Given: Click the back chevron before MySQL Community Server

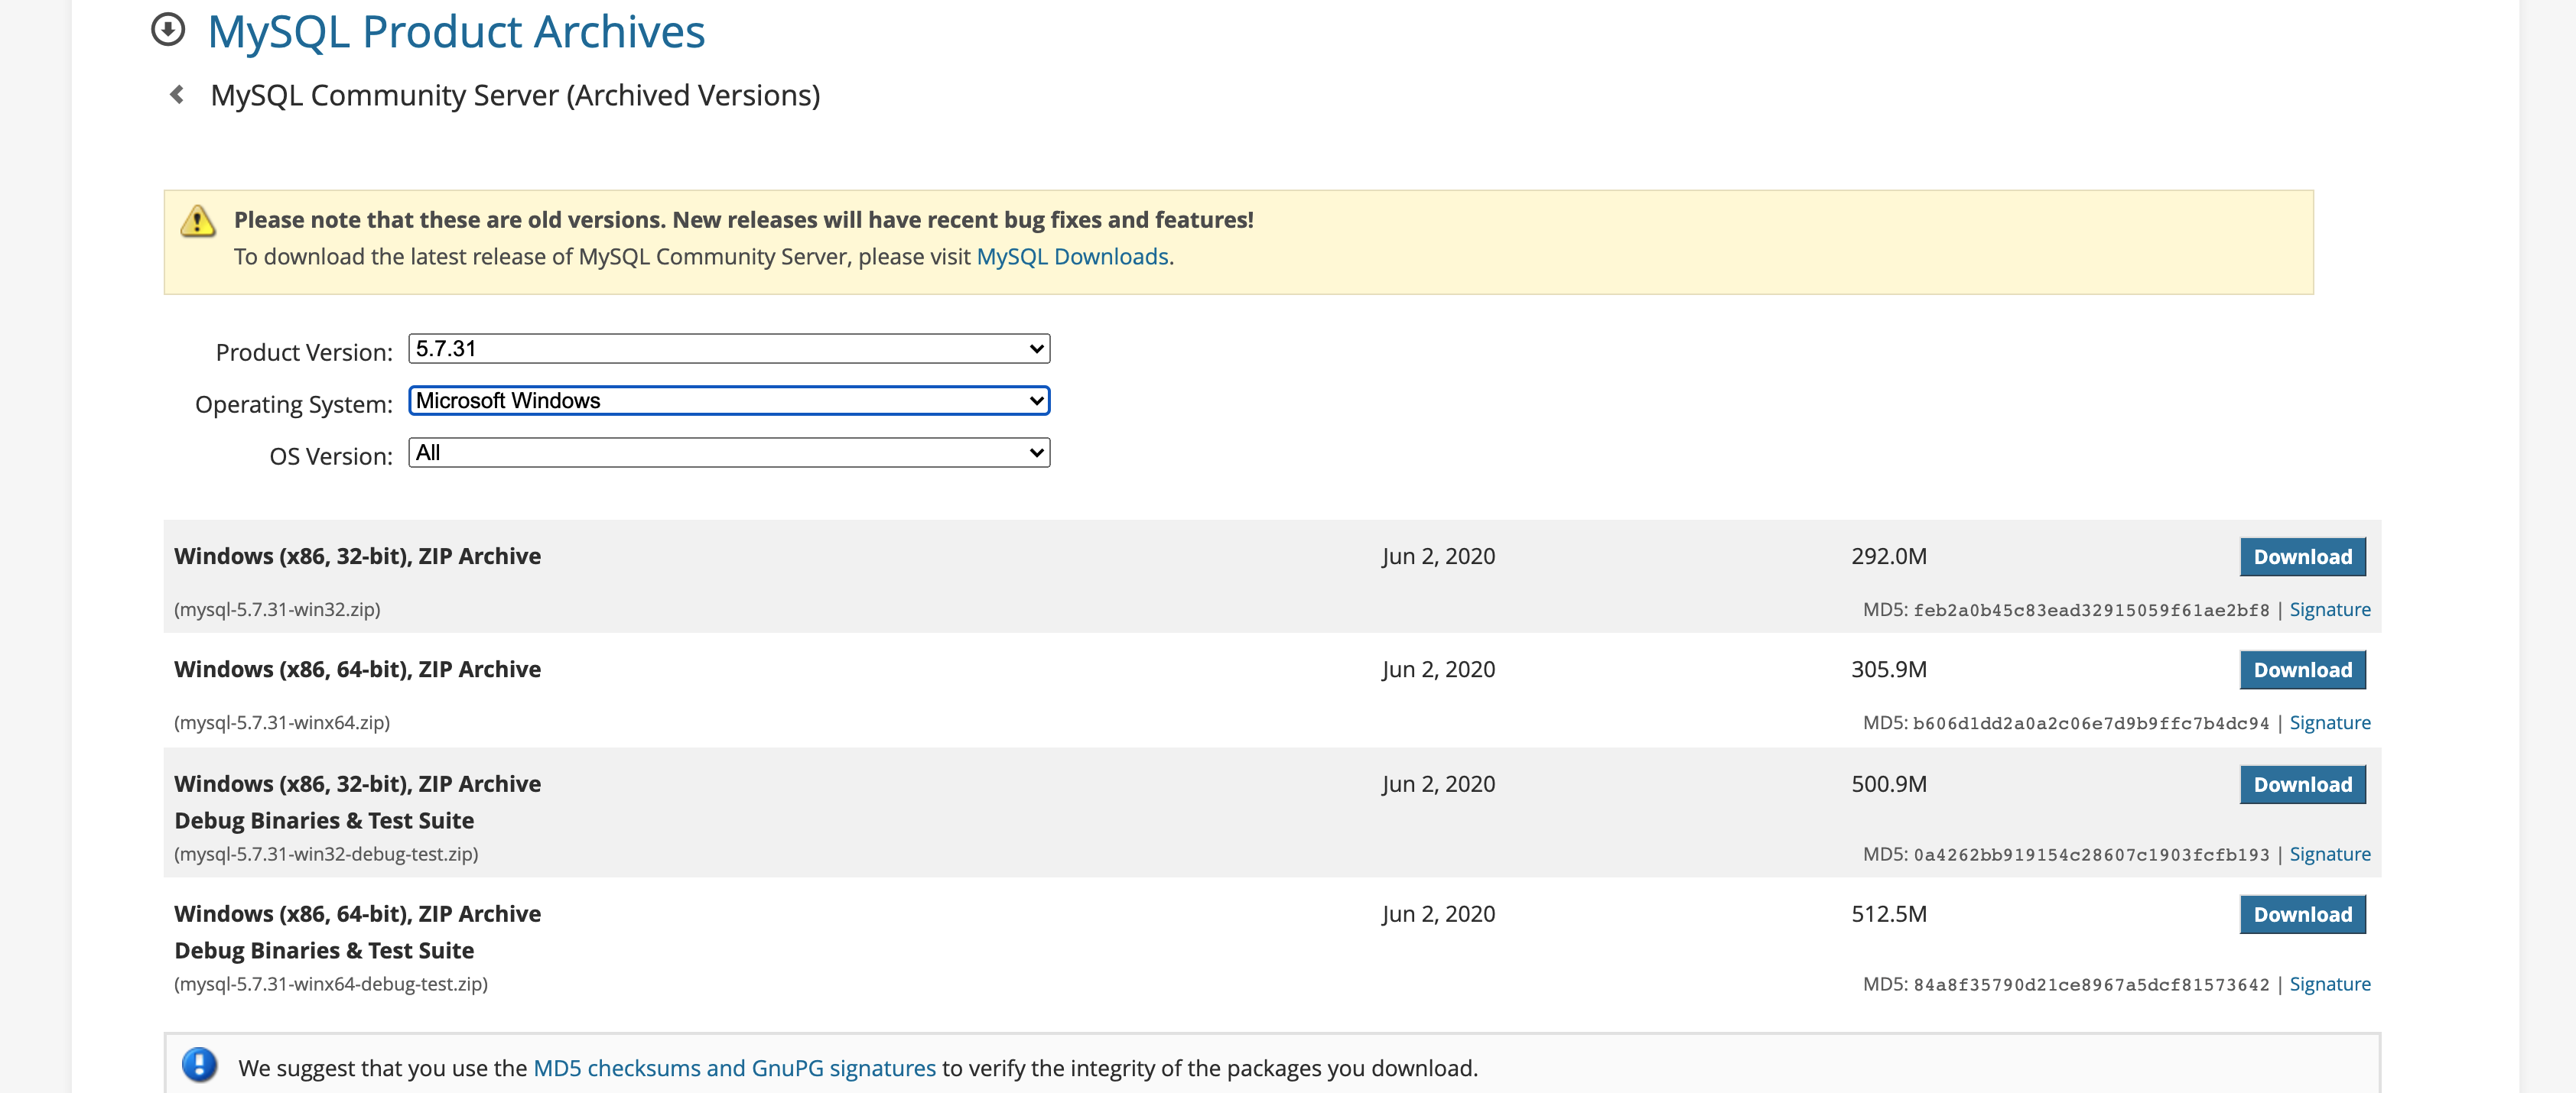Looking at the screenshot, I should click(x=177, y=95).
